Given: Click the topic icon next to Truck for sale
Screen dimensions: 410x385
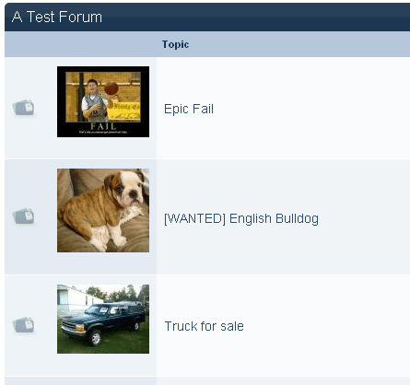Looking at the screenshot, I should coord(24,325).
